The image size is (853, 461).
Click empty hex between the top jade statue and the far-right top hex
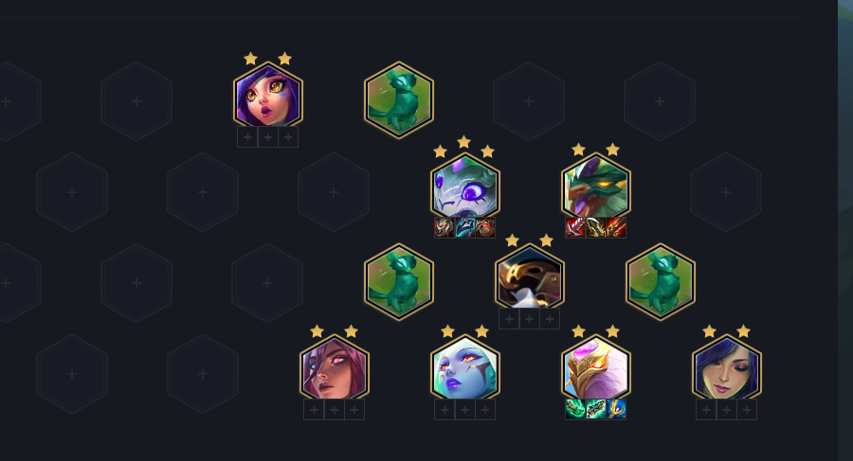pos(529,101)
